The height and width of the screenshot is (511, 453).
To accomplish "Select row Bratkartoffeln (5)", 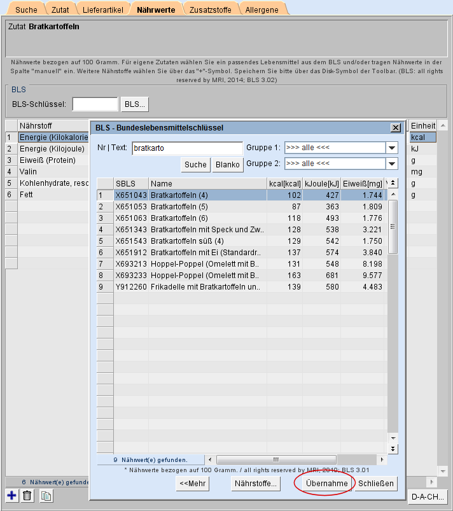I will pyautogui.click(x=242, y=207).
